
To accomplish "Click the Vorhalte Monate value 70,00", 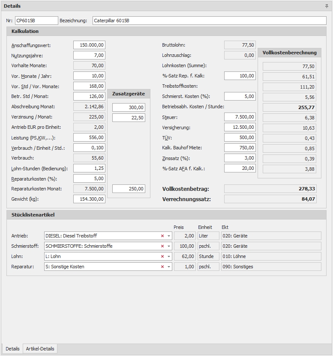I will tap(89, 65).
